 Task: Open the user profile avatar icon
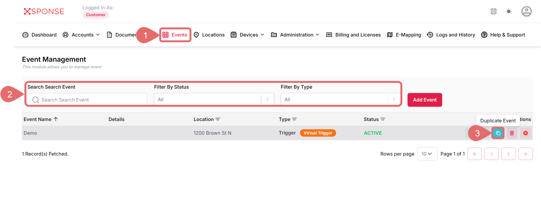(526, 12)
